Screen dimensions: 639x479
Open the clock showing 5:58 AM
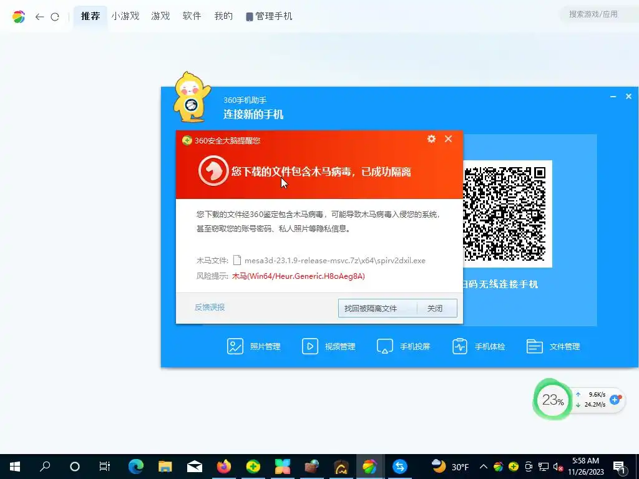point(585,467)
